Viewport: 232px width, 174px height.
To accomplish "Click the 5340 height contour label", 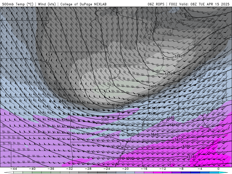I will tap(178, 56).
